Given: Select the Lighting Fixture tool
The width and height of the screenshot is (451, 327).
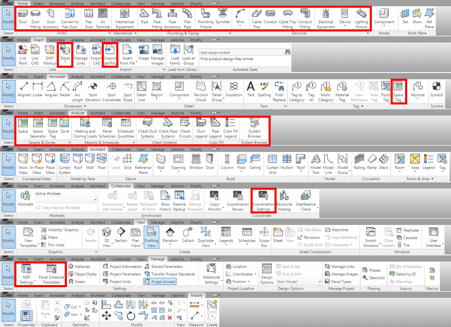Looking at the screenshot, I should click(361, 18).
